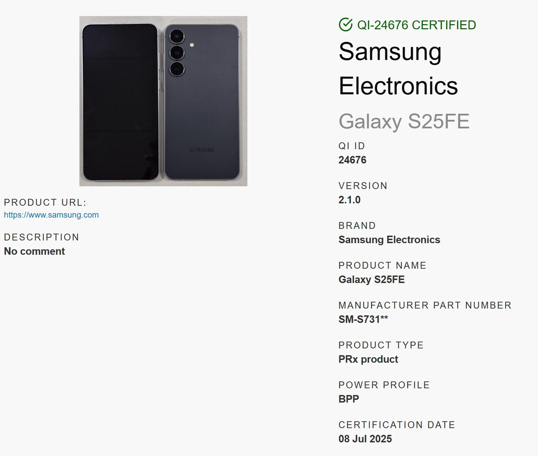Click the product type PRx product
538x456 pixels.
(x=368, y=359)
